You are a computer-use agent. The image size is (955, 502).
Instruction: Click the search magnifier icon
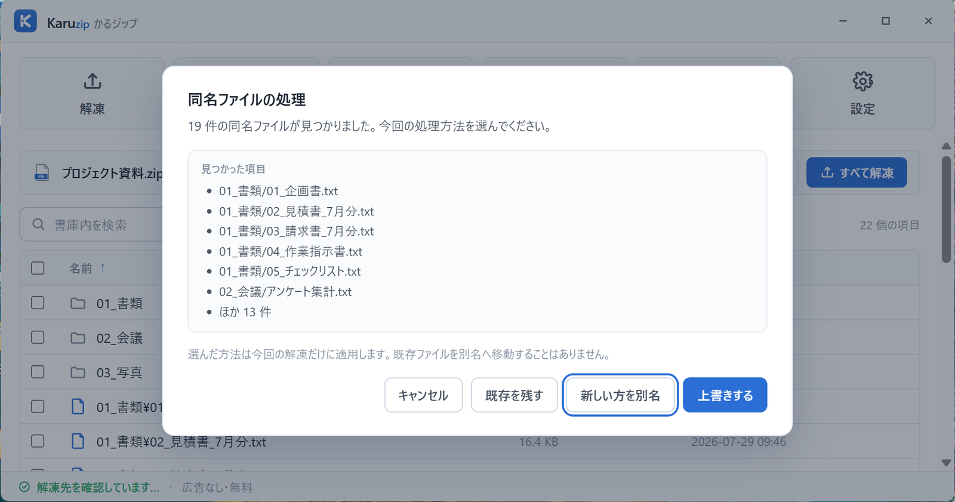39,224
